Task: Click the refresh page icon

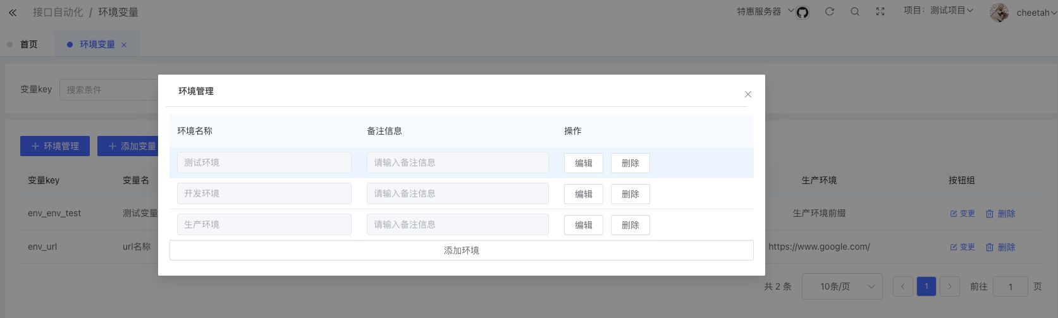Action: 830,11
